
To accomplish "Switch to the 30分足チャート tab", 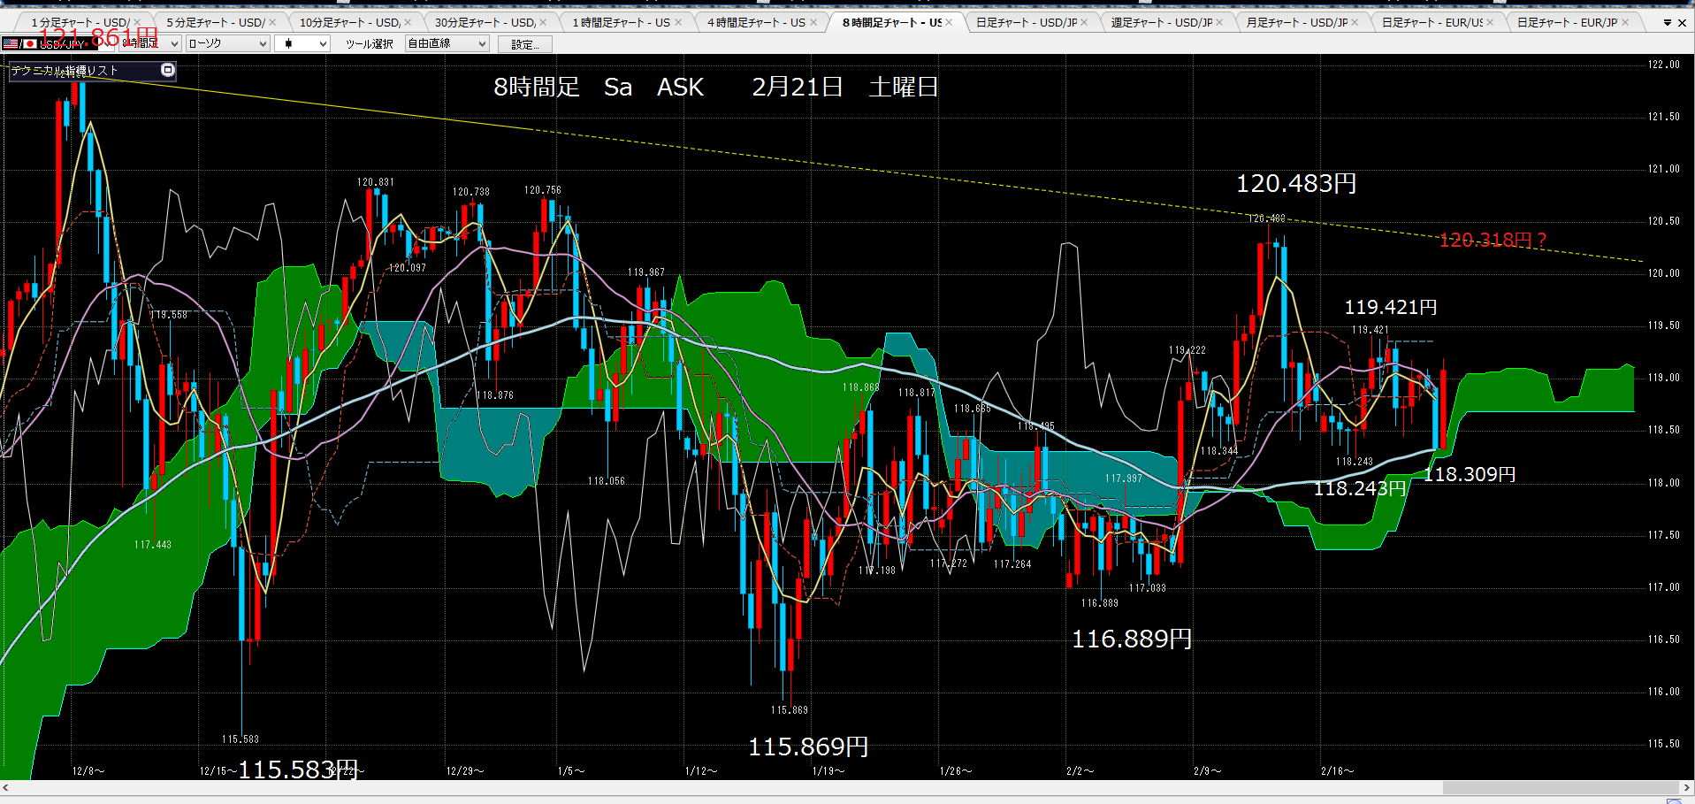I will (x=485, y=23).
